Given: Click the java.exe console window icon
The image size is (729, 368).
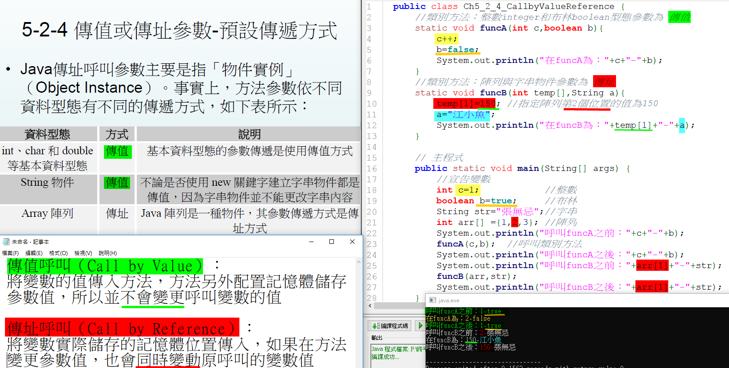Looking at the screenshot, I should [x=432, y=300].
